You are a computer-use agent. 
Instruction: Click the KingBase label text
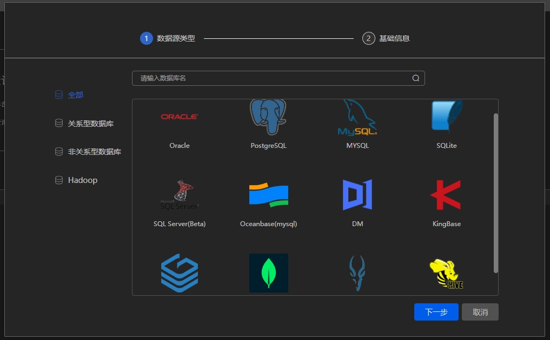(447, 224)
